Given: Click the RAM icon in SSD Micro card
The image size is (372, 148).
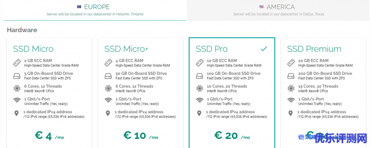Looking at the screenshot, I should 17,63.
